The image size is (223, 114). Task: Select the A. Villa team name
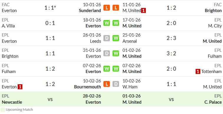click(8, 26)
